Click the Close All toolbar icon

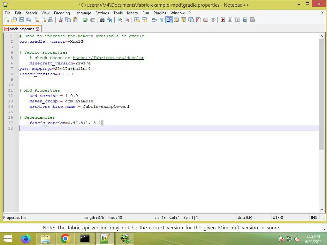(x=43, y=20)
